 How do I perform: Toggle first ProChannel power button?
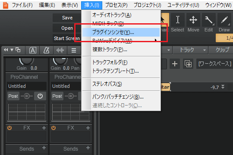coord(40,96)
